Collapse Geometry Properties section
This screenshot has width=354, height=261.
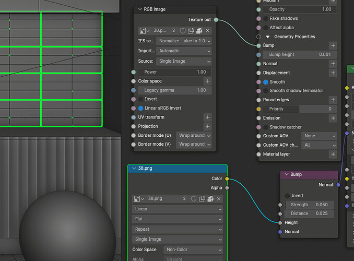[x=268, y=37]
